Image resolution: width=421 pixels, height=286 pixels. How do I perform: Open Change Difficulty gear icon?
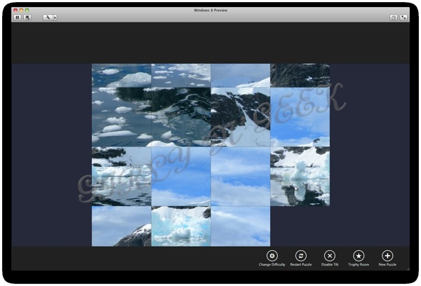pyautogui.click(x=272, y=256)
